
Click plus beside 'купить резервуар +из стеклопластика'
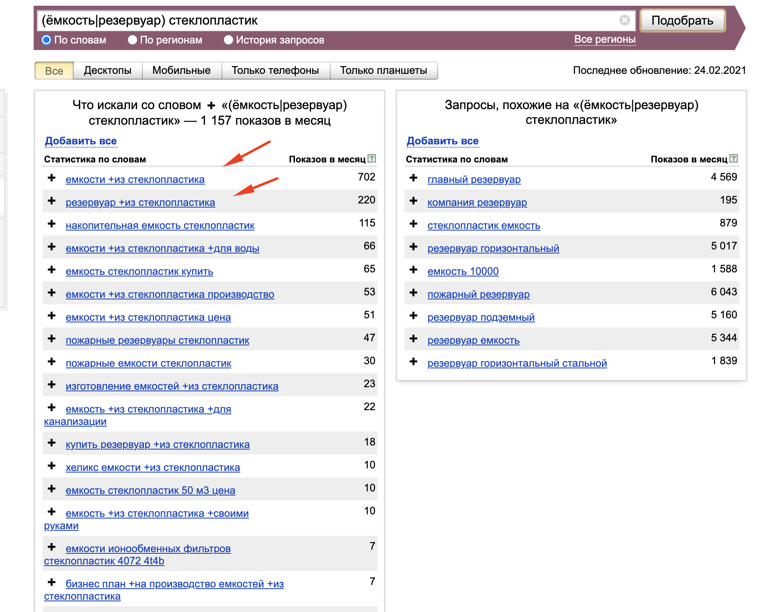pyautogui.click(x=52, y=443)
